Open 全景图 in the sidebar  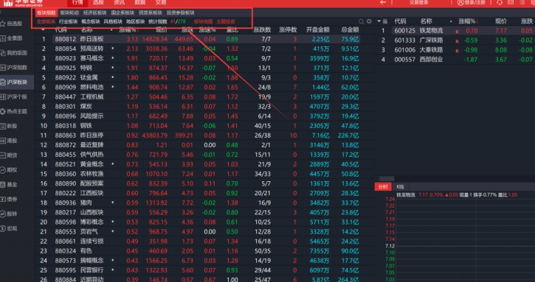pos(12,38)
